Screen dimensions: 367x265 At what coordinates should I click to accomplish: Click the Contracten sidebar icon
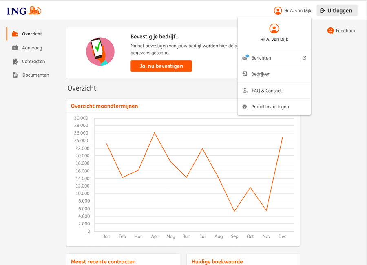pyautogui.click(x=15, y=62)
